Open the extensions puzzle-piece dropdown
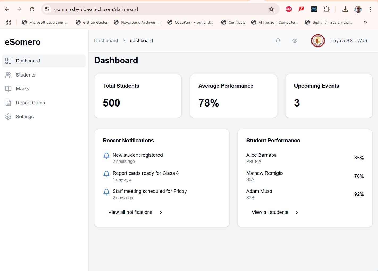The width and height of the screenshot is (378, 271). (x=326, y=9)
